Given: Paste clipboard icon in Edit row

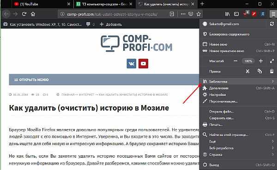Looking at the screenshot, I should pos(272,71).
